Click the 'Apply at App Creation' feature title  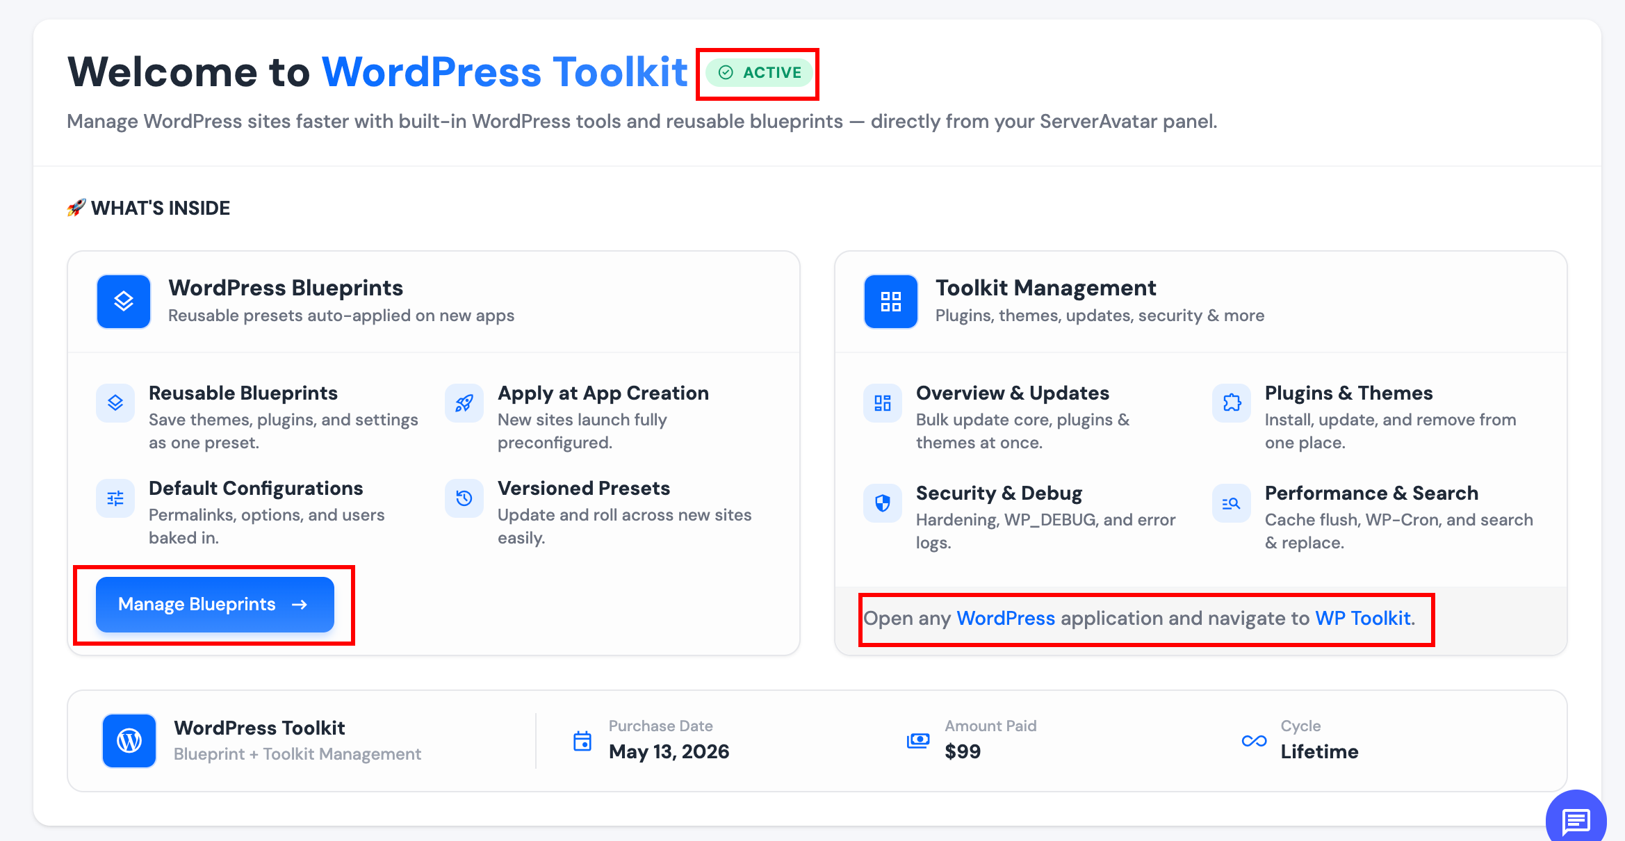pos(603,393)
